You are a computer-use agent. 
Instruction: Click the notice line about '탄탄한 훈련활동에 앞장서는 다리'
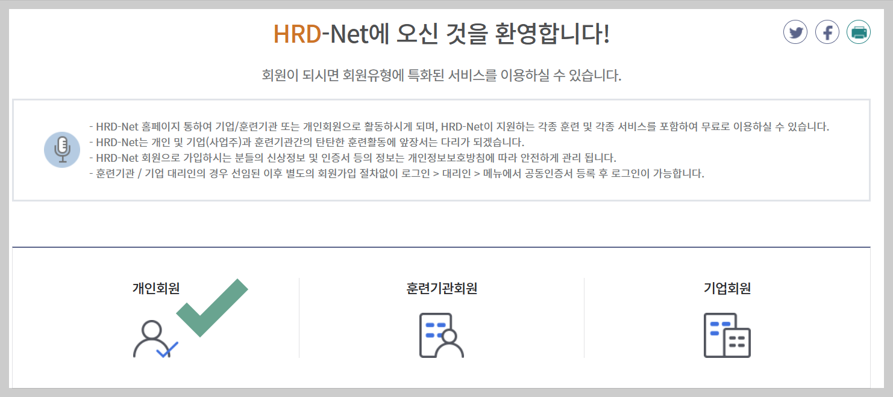[x=307, y=143]
